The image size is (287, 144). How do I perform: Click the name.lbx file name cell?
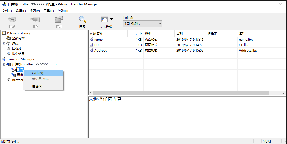tap(246, 39)
